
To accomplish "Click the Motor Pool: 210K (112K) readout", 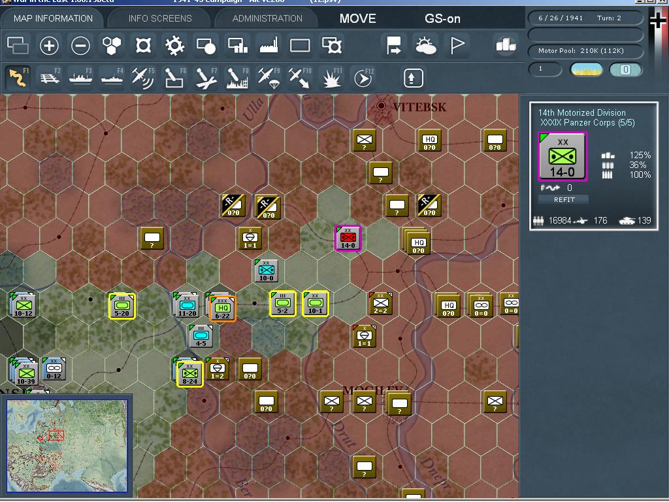I will [x=585, y=51].
